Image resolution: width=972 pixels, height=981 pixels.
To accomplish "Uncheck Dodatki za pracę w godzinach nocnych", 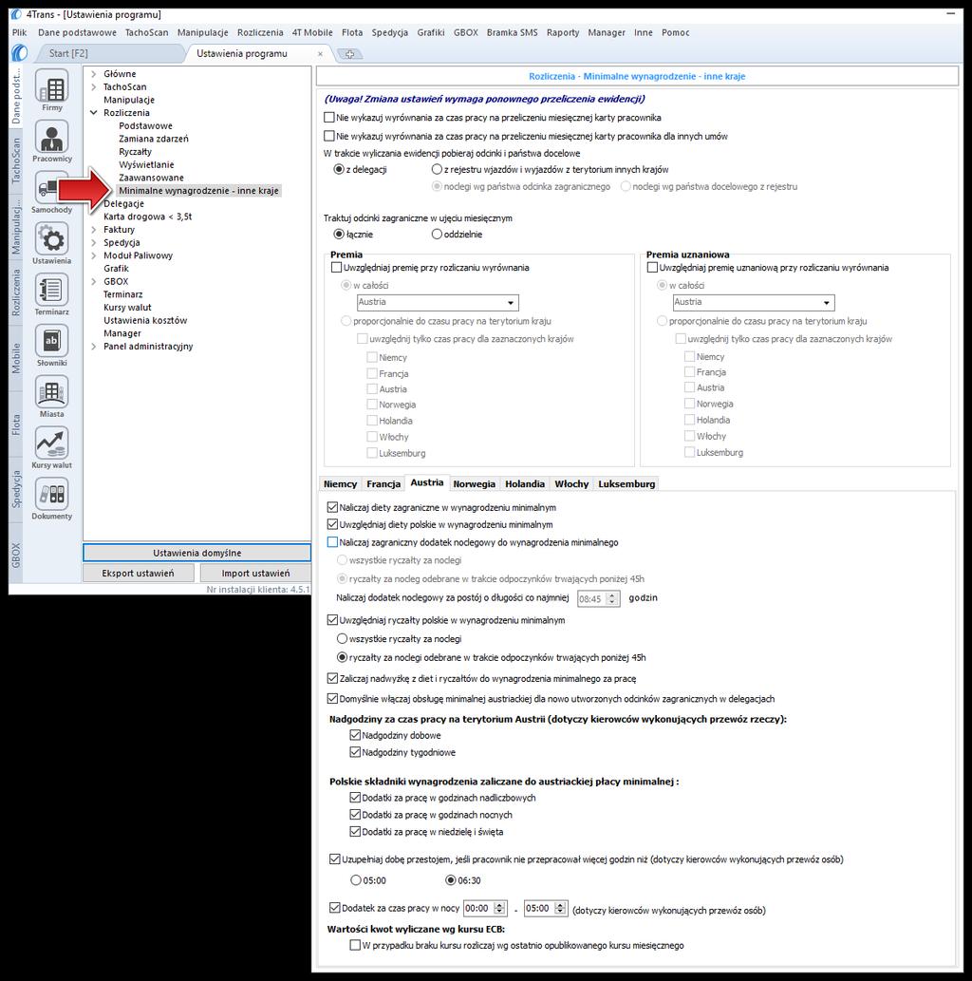I will (355, 815).
